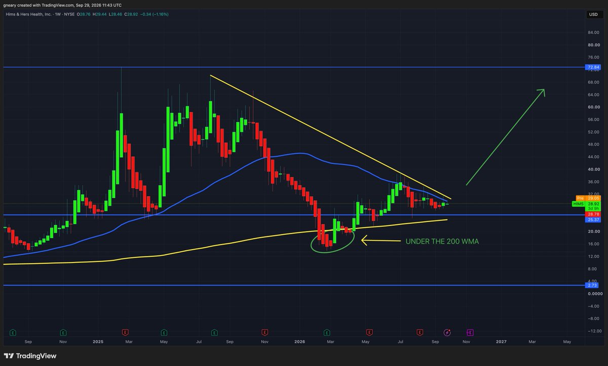Click purple upcoming earnings marker above Nov 2026
This screenshot has width=608, height=366.
pos(470,332)
